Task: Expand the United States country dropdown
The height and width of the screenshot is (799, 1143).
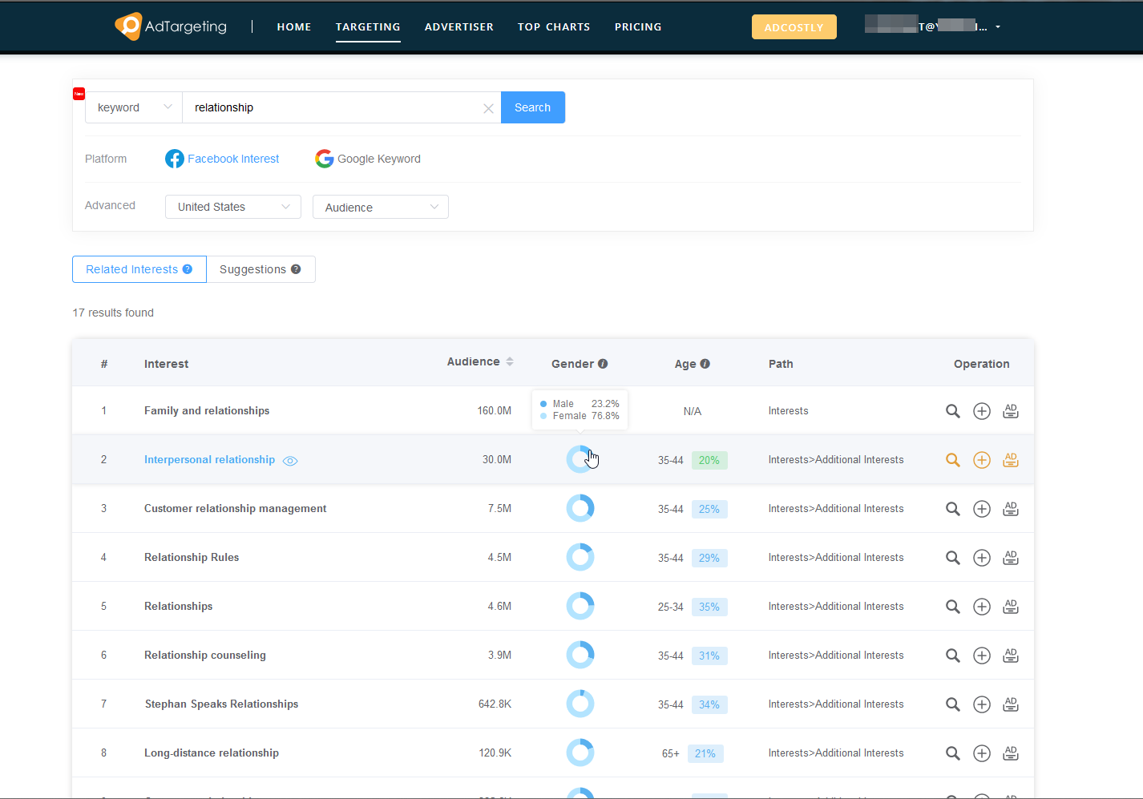Action: click(x=232, y=207)
